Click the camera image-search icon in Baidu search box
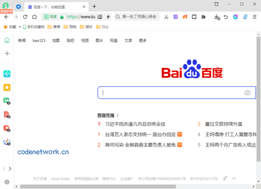The width and height of the screenshot is (261, 189). (247, 93)
